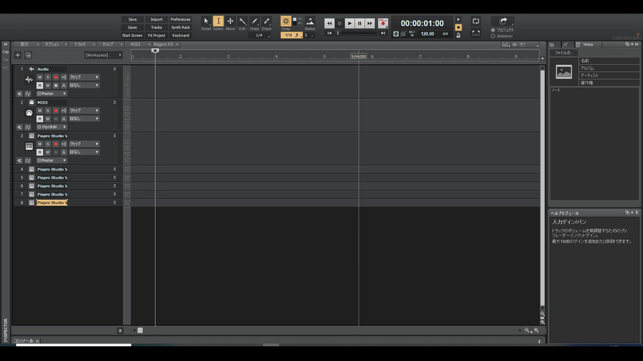Open Audio track FX bin icon
This screenshot has width=643, height=361.
click(x=19, y=94)
